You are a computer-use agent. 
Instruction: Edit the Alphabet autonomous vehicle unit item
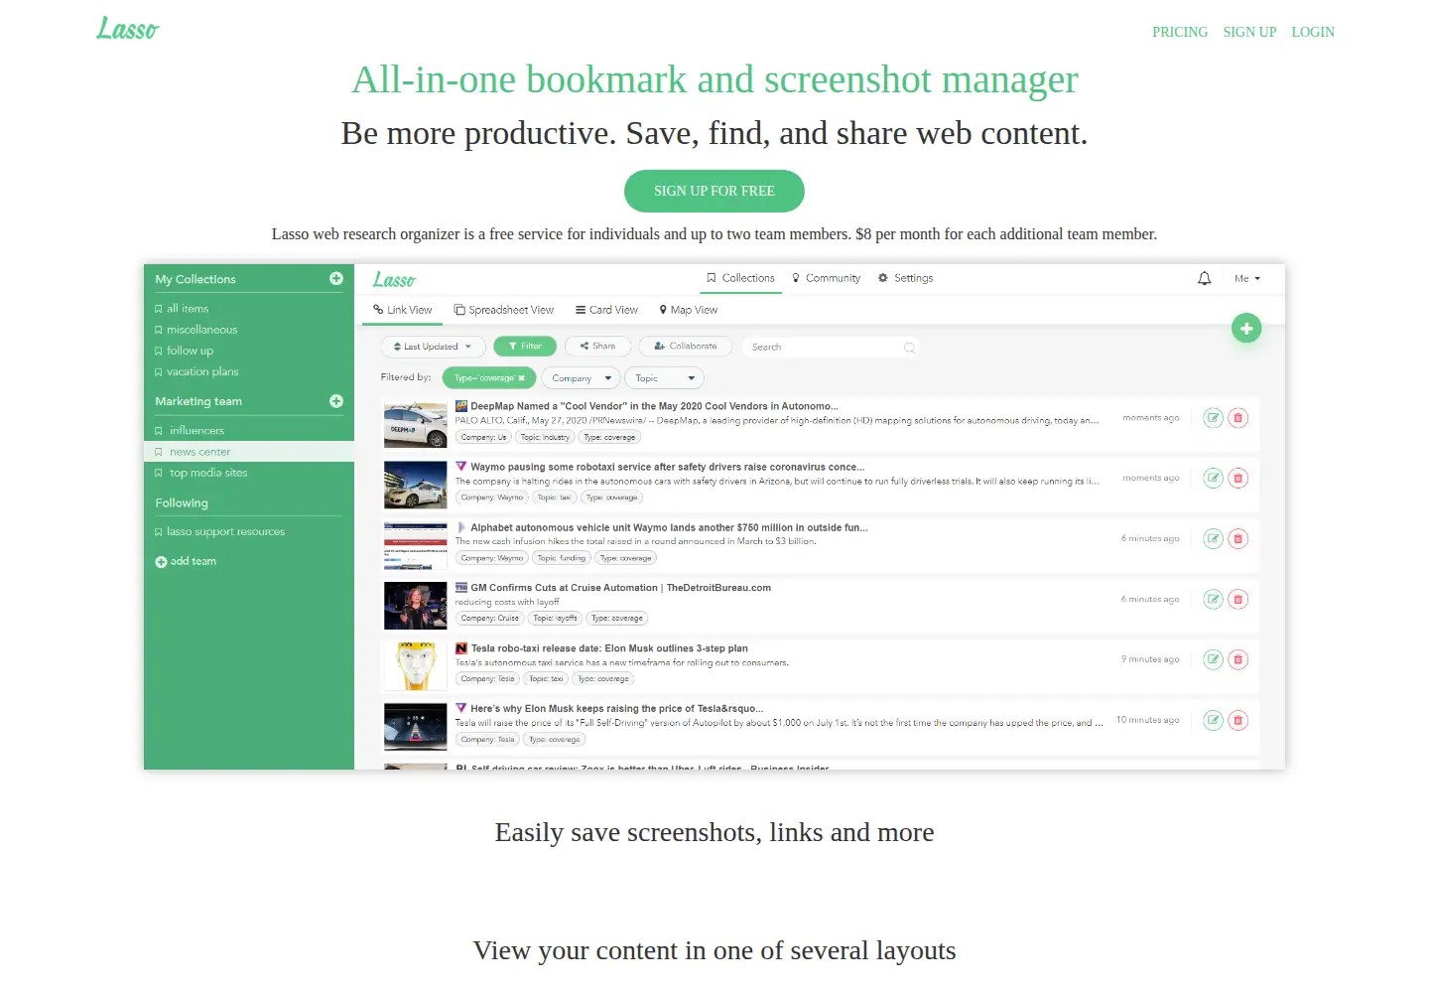(x=1213, y=539)
